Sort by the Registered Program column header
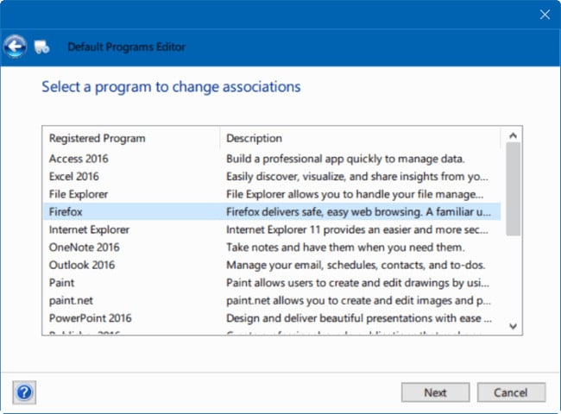Viewport: 561px width, 414px height. click(x=131, y=138)
